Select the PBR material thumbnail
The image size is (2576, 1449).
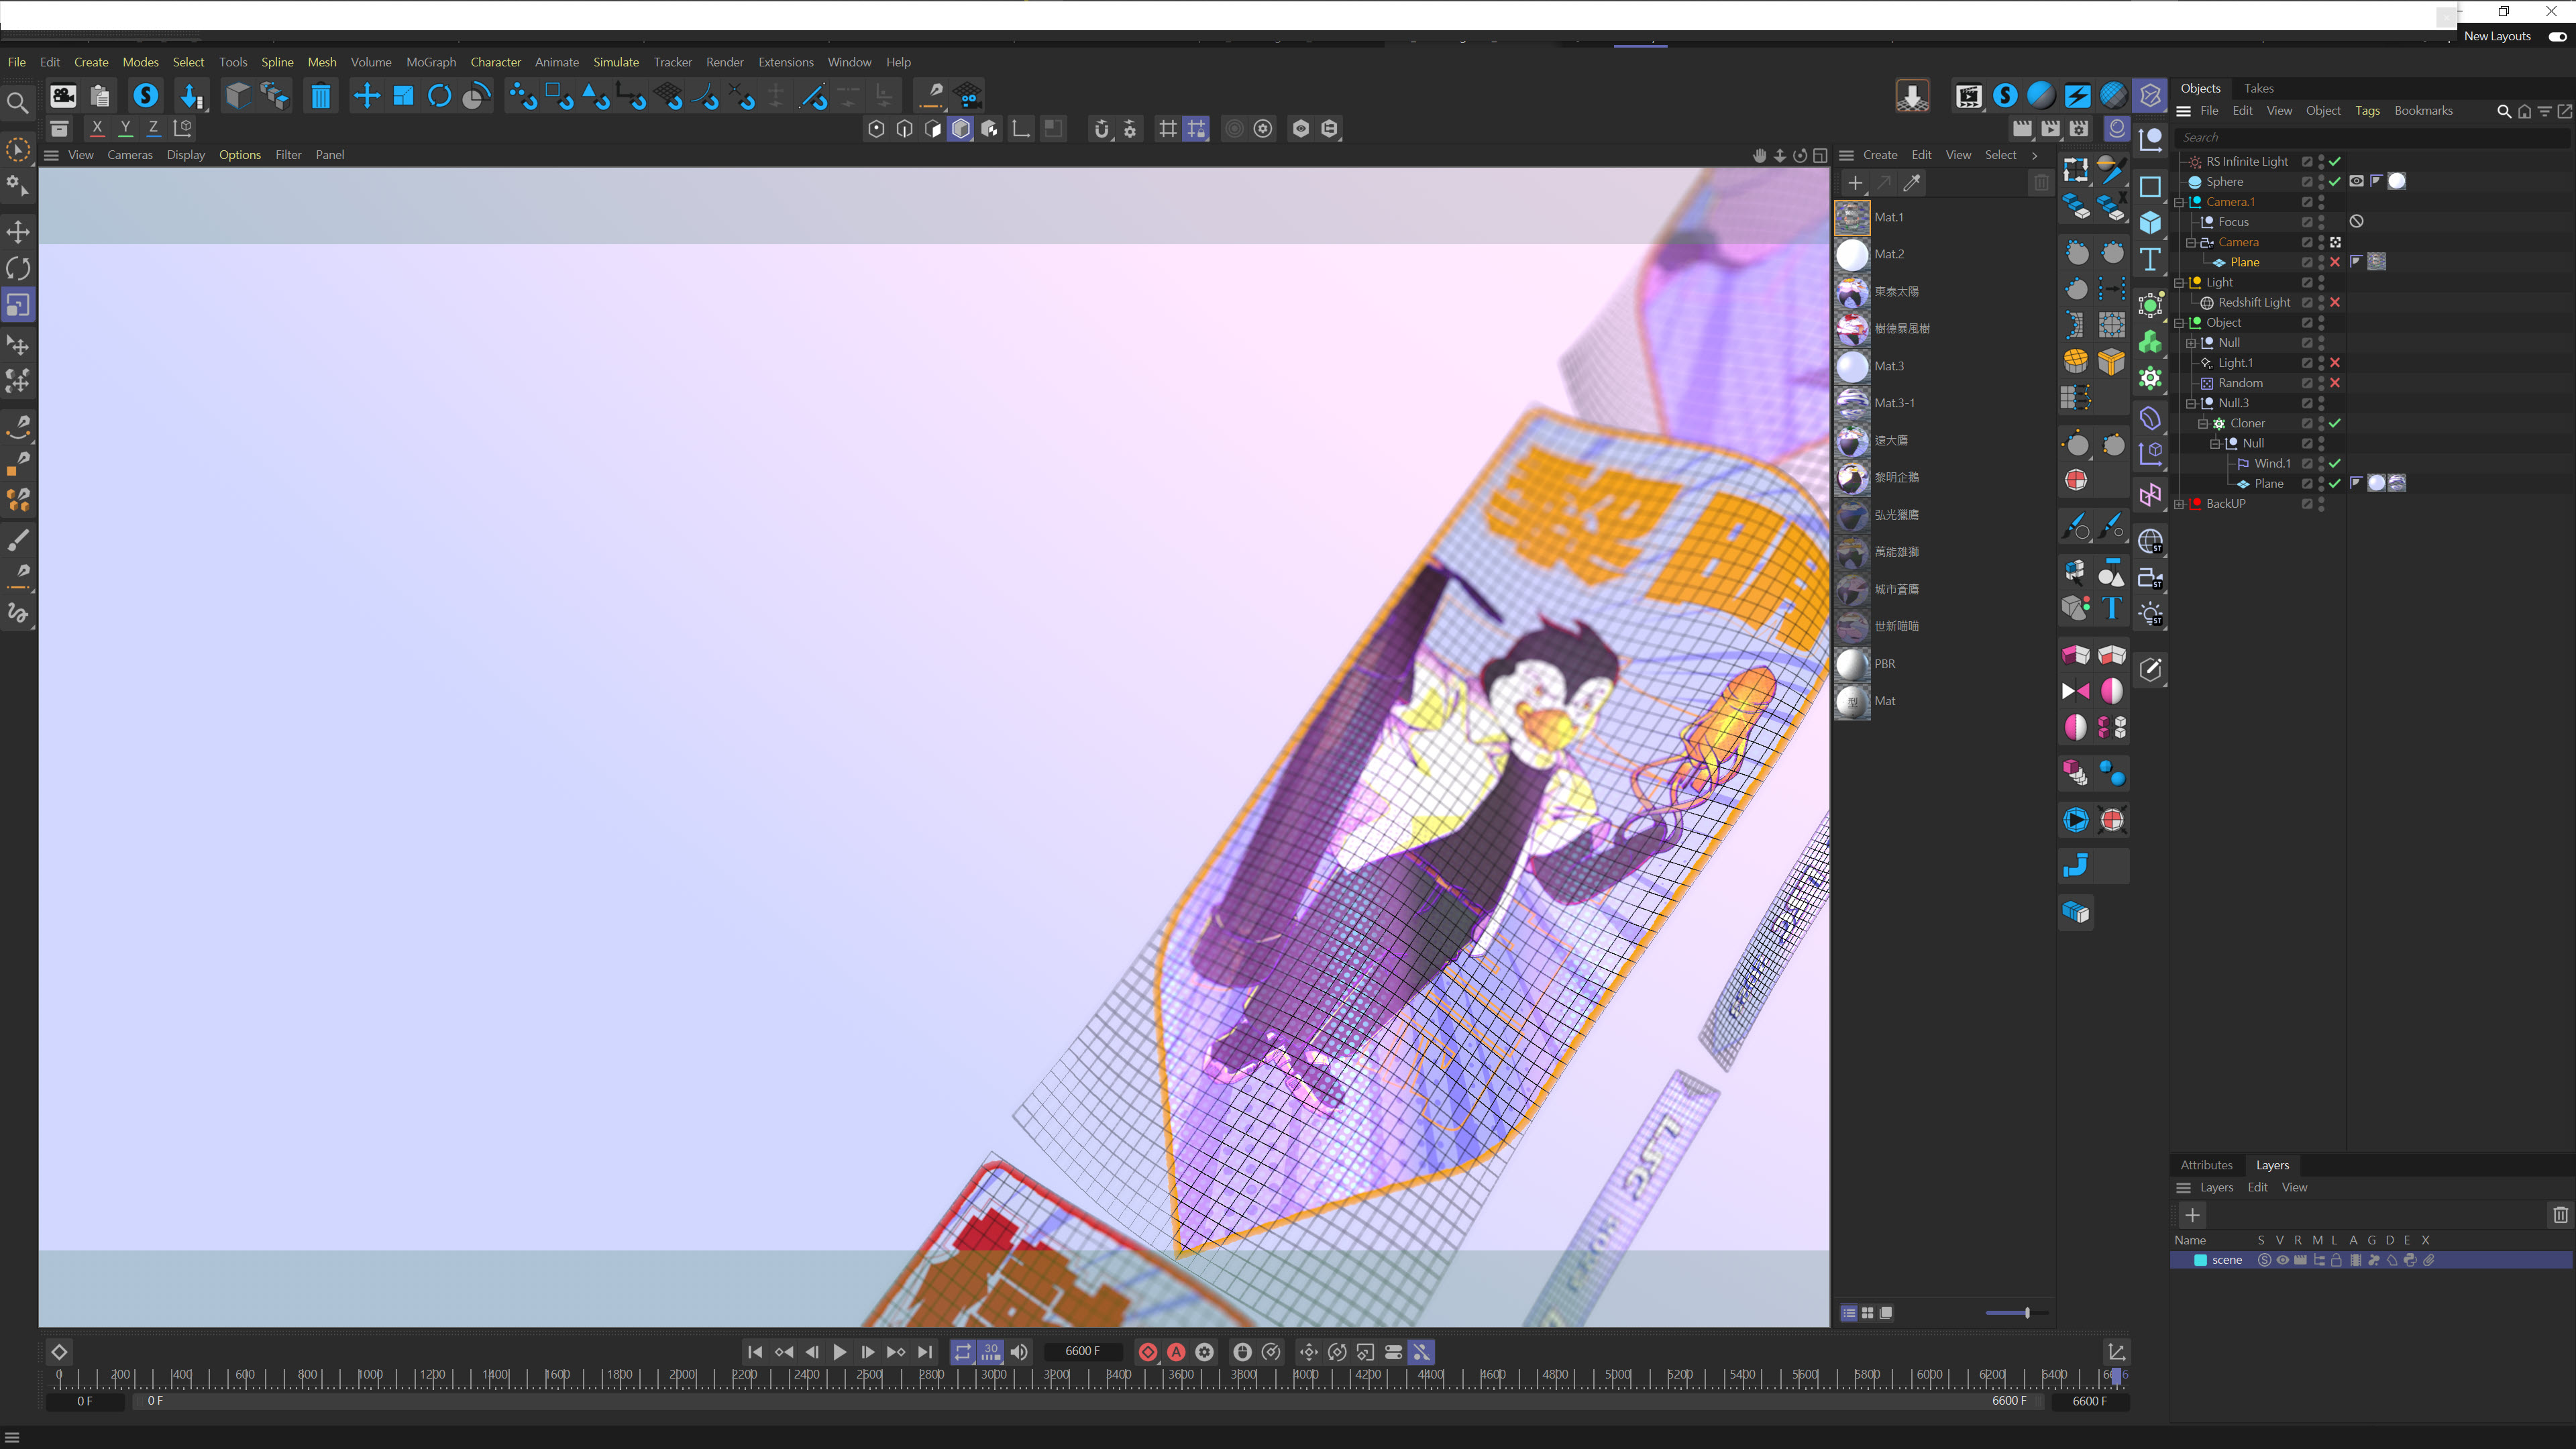(x=1852, y=664)
